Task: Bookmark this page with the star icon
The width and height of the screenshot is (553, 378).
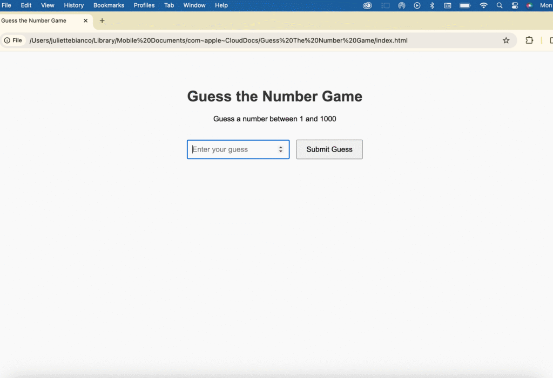Action: click(x=506, y=40)
